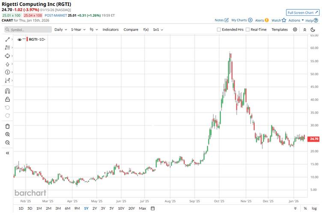Select the 1D time range
322x217 pixels.
tap(21, 208)
